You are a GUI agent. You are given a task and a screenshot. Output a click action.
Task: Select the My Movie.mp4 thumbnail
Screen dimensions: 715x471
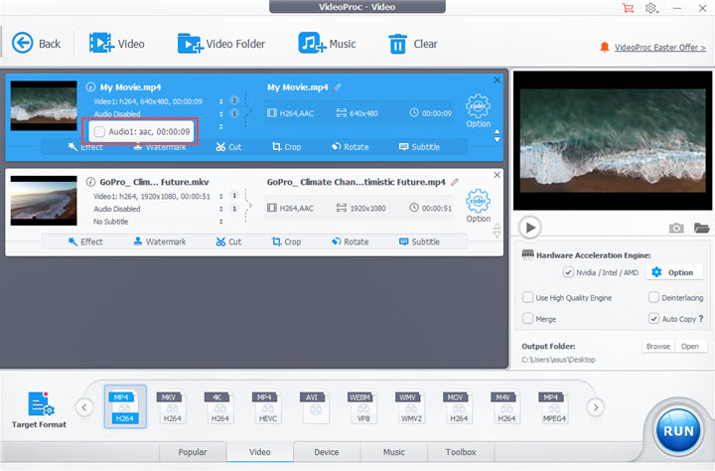[x=44, y=106]
